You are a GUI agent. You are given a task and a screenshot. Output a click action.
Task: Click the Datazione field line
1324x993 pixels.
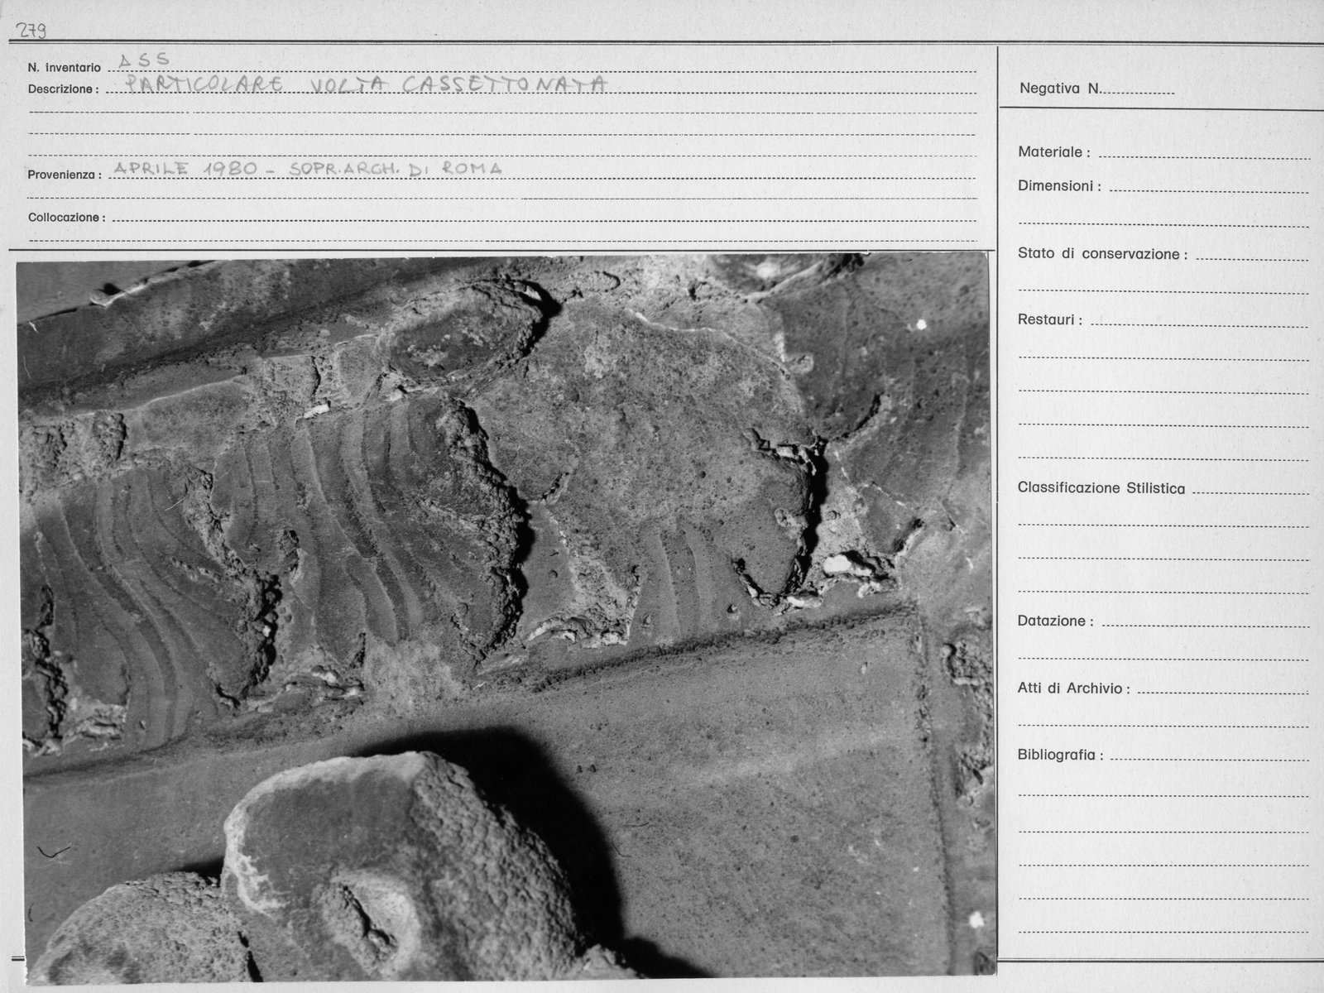coord(1205,621)
